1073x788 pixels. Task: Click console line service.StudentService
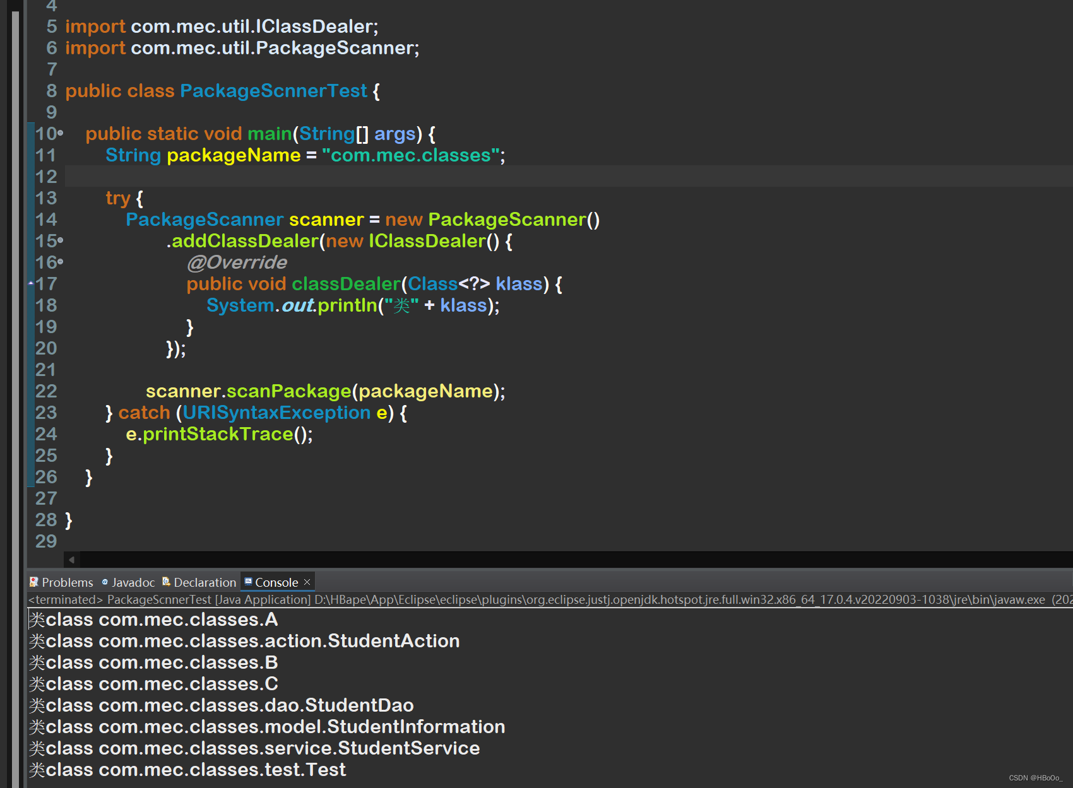(x=254, y=748)
